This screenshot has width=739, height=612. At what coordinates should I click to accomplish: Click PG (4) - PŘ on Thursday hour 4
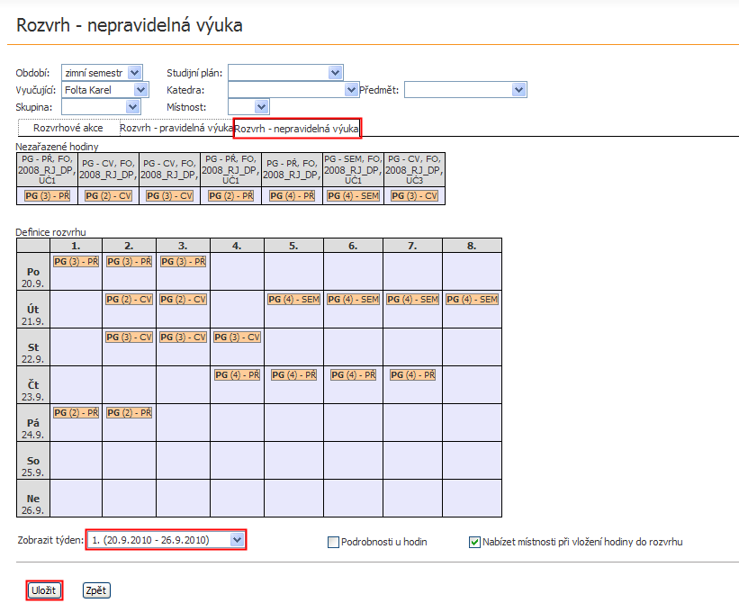[237, 375]
